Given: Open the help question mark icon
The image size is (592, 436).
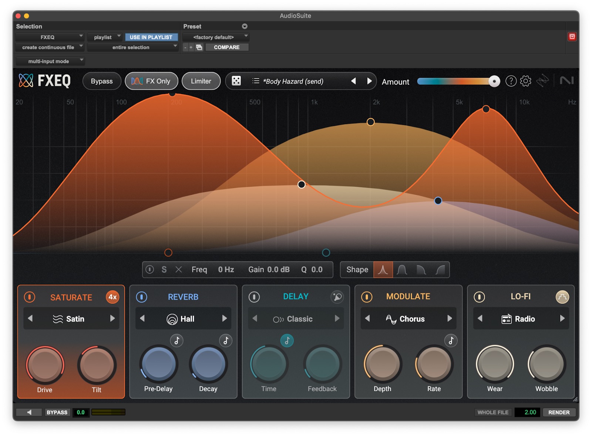Looking at the screenshot, I should click(511, 81).
